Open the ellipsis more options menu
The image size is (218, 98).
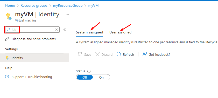(x=67, y=14)
